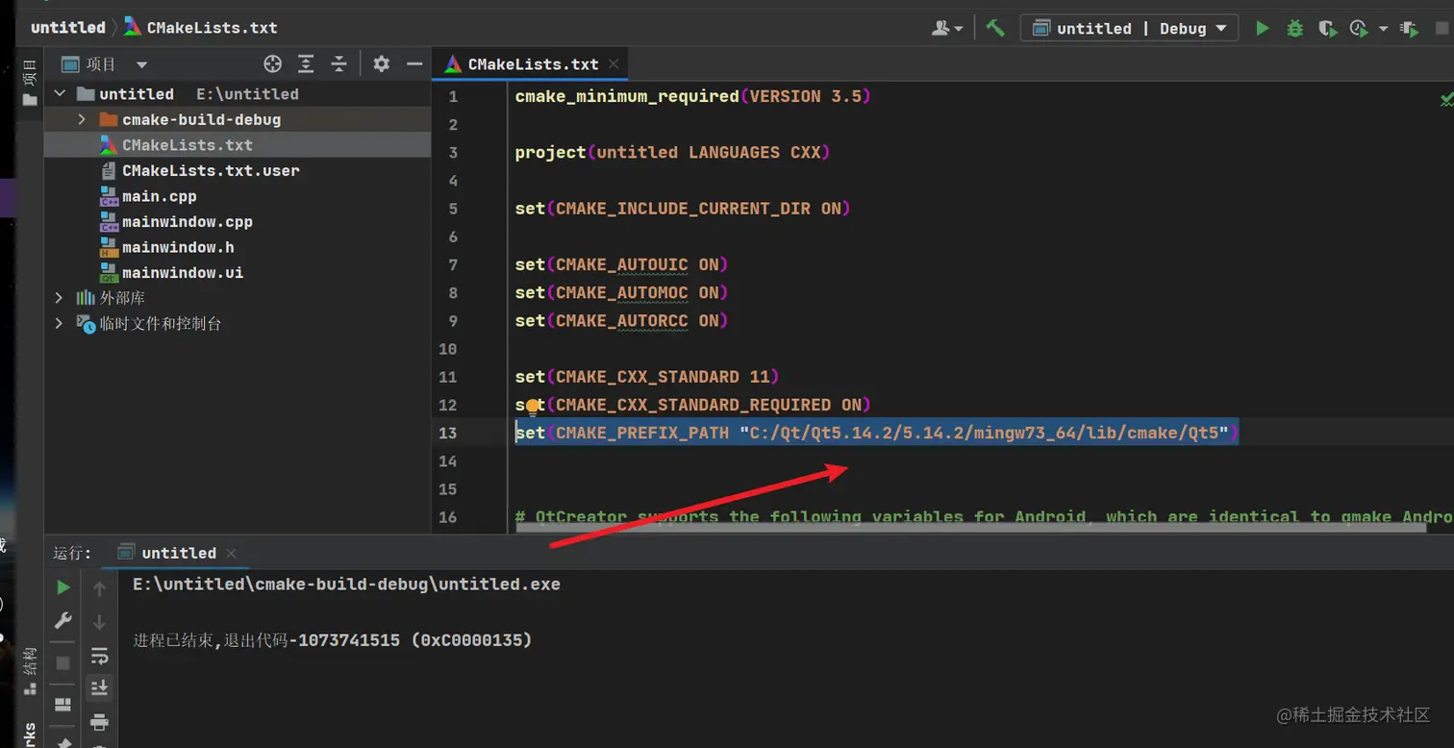Close the CMakeLists.txt editor tab
This screenshot has height=748, width=1454.
[x=614, y=64]
